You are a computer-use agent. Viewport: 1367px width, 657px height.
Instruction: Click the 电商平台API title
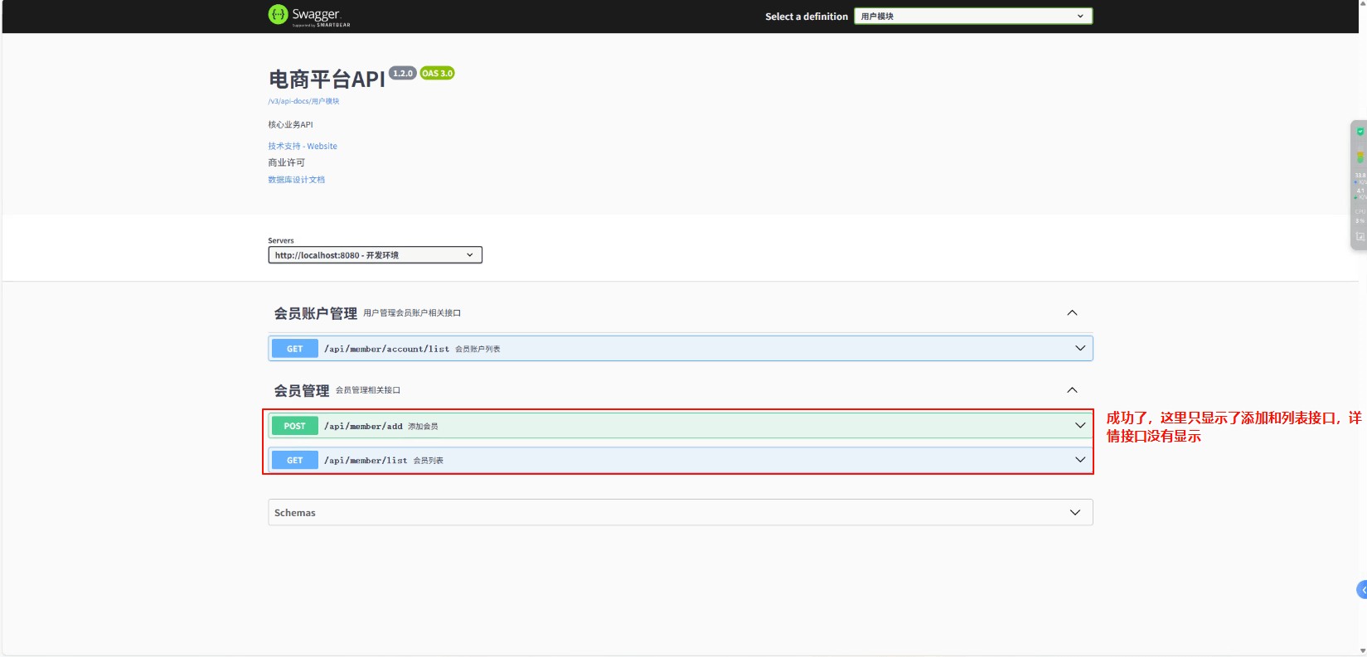pos(327,80)
